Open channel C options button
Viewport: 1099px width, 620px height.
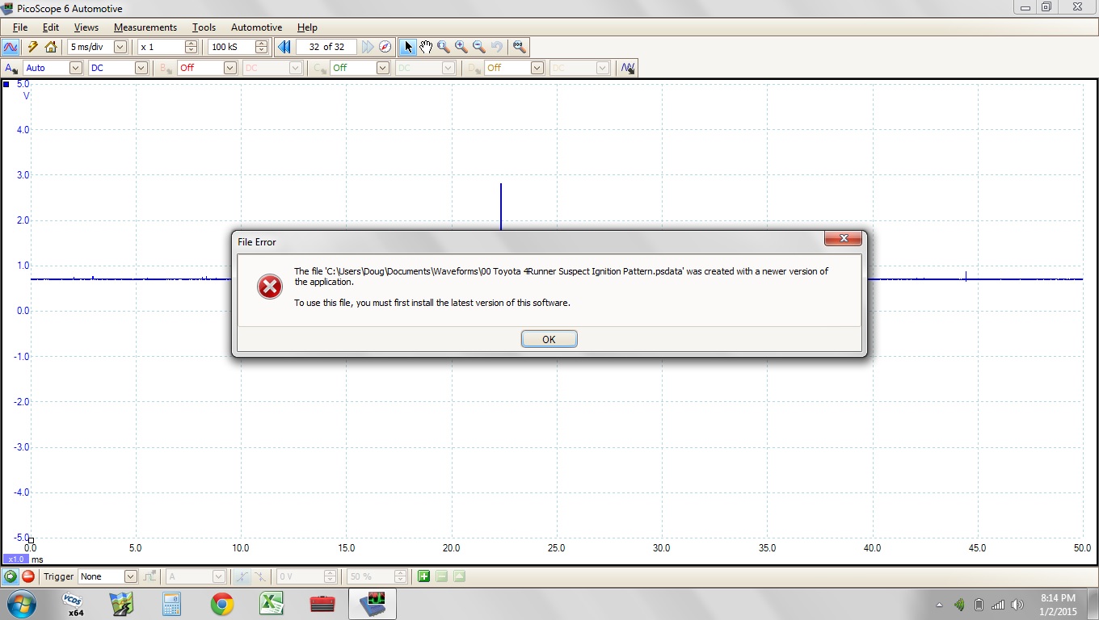point(320,68)
